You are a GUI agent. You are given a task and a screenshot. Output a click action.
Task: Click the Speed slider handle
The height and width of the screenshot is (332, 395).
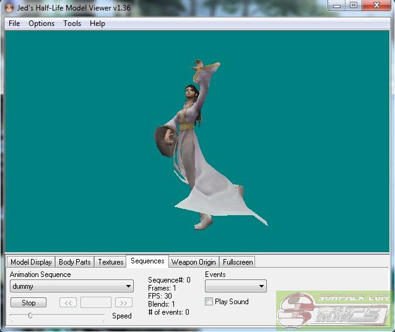[x=30, y=315]
